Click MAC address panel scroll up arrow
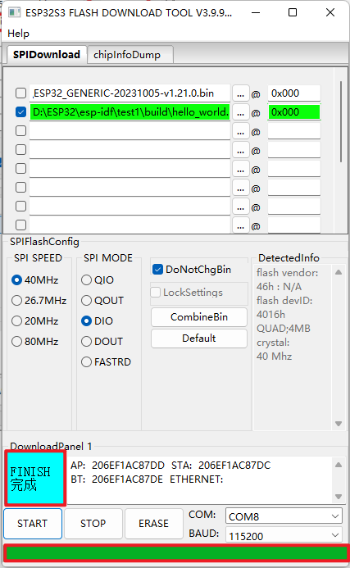The image size is (350, 568). coord(339,465)
